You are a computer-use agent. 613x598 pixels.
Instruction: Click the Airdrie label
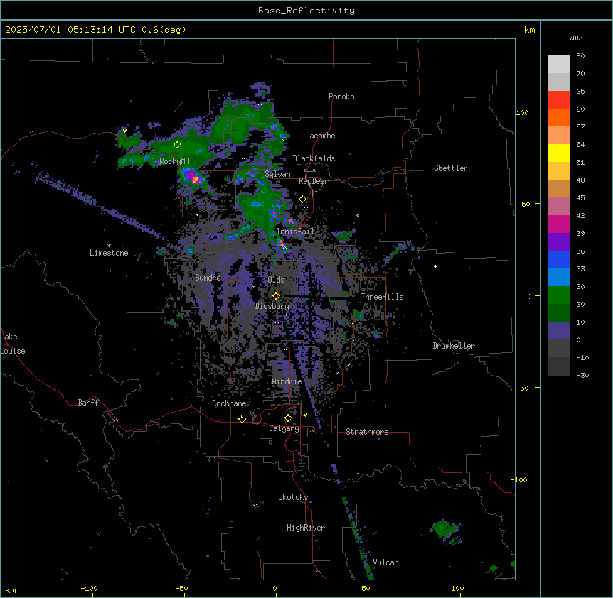point(287,381)
